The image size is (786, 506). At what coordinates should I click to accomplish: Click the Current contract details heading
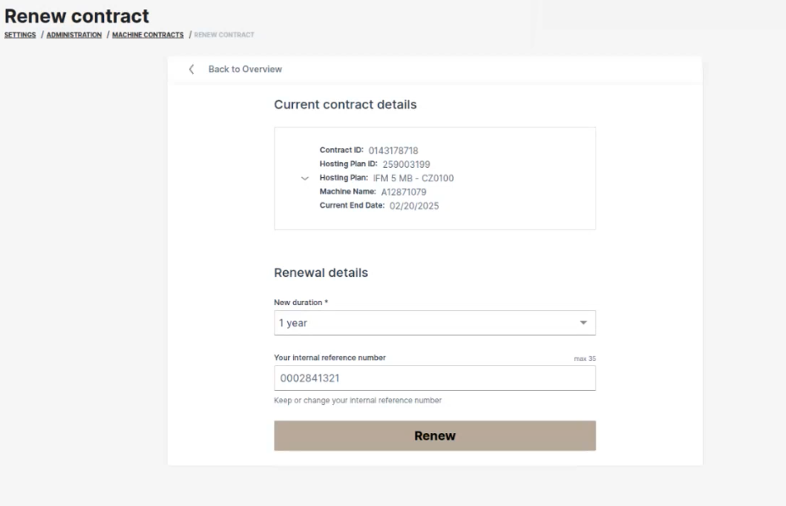click(345, 105)
